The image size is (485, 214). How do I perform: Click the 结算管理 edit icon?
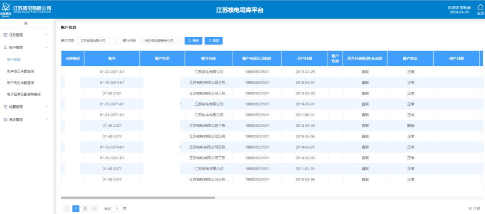5,107
